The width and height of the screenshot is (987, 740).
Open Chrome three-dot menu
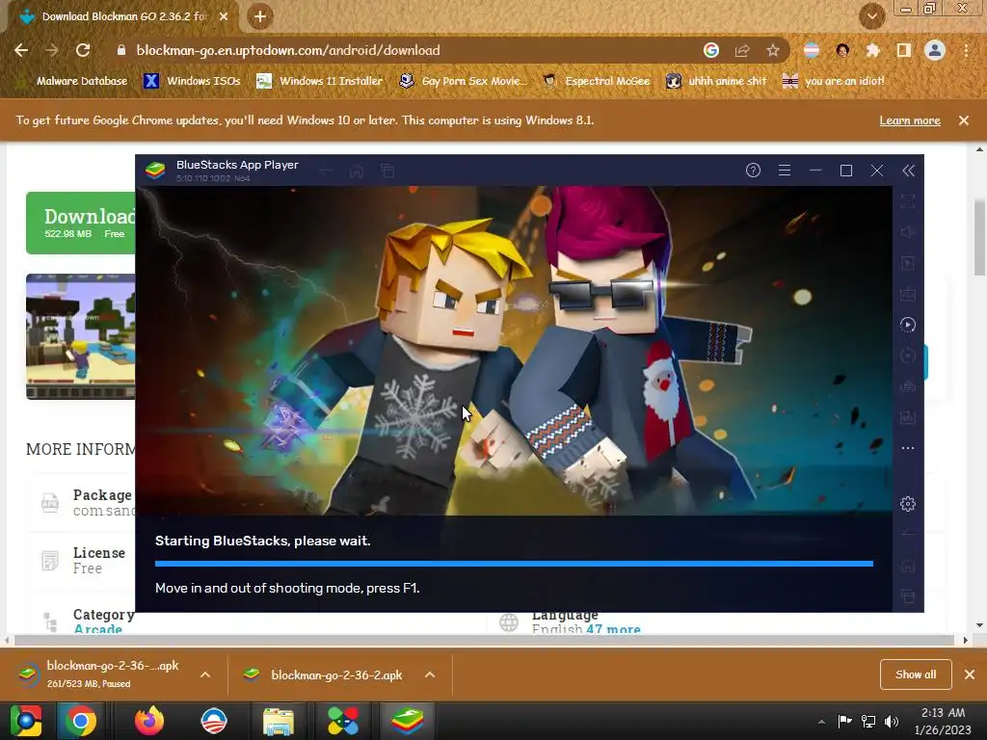coord(966,50)
